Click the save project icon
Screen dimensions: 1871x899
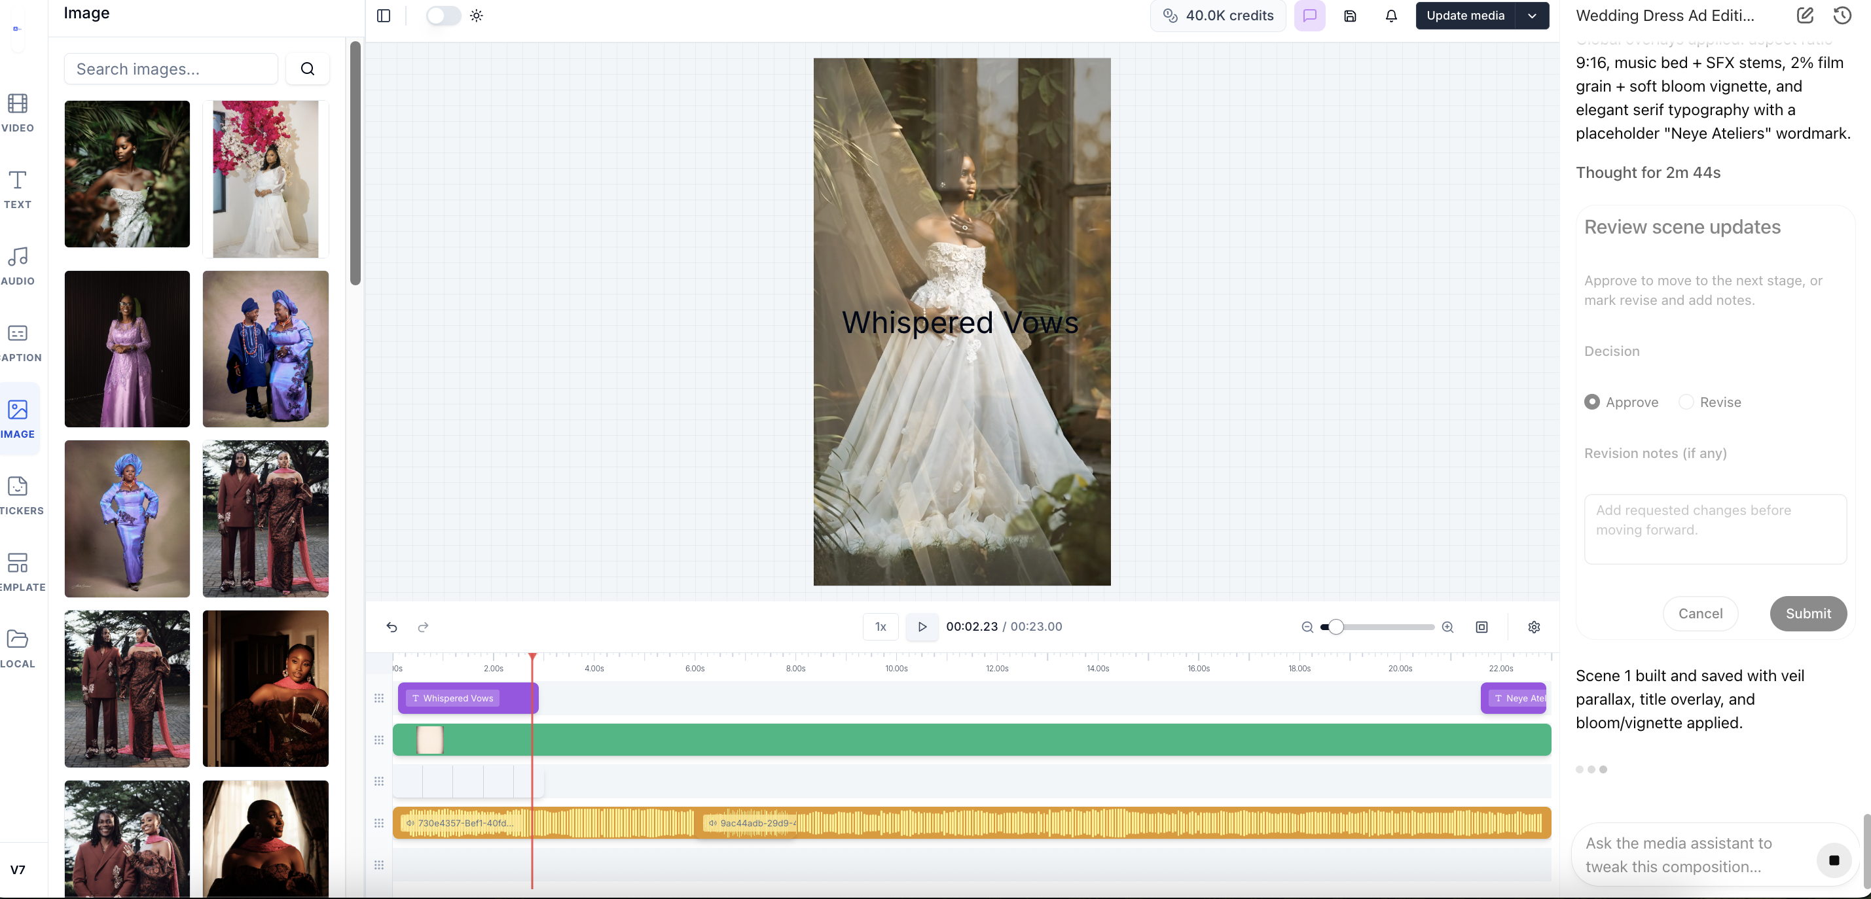click(x=1349, y=15)
